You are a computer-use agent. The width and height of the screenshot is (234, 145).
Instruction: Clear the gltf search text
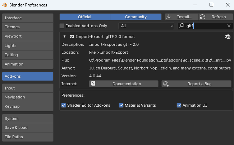coord(229,26)
